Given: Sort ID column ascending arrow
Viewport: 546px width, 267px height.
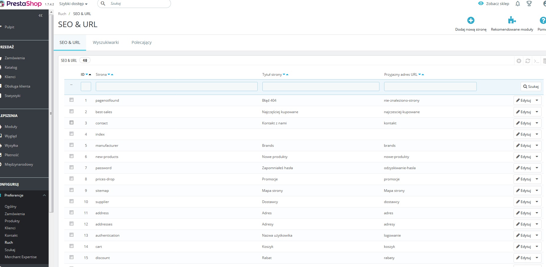Looking at the screenshot, I should [90, 75].
